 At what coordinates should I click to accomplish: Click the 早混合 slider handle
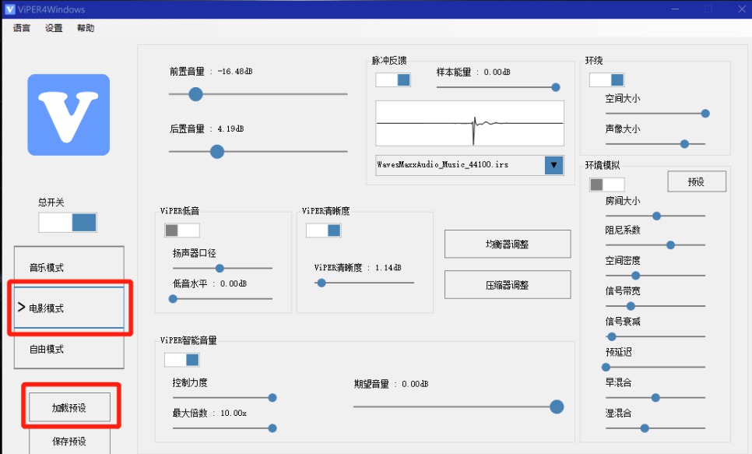tap(655, 398)
